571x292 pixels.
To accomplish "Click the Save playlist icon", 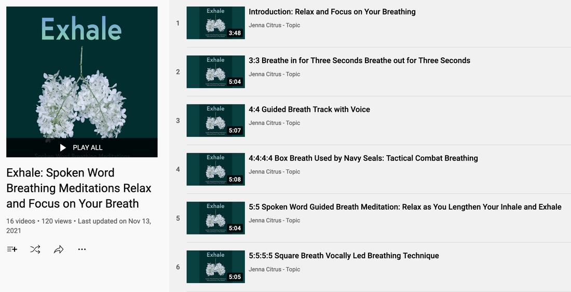I will pyautogui.click(x=12, y=249).
